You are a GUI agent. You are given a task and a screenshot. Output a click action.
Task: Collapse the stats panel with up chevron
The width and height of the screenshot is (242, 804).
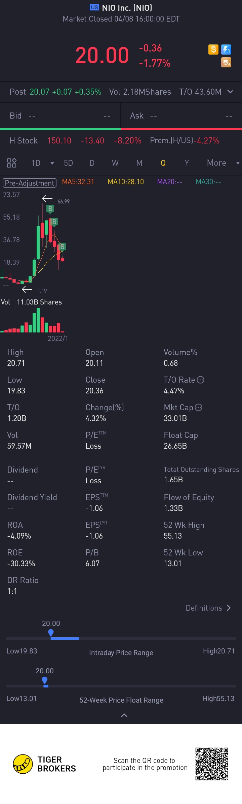coord(124,715)
